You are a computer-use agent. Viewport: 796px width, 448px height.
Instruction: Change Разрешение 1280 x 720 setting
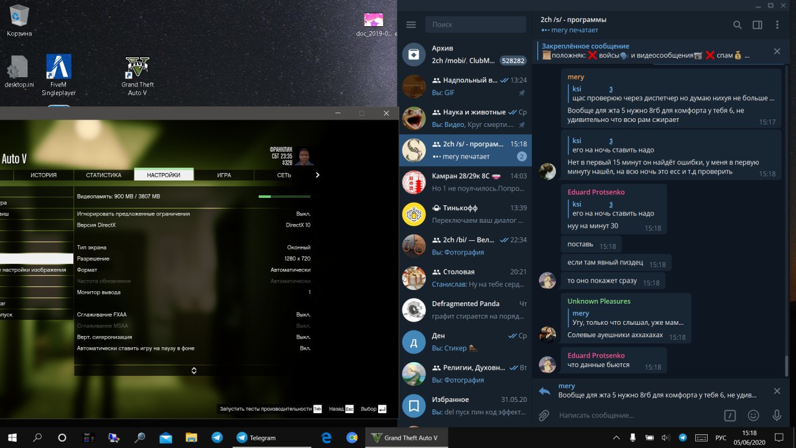click(x=193, y=258)
